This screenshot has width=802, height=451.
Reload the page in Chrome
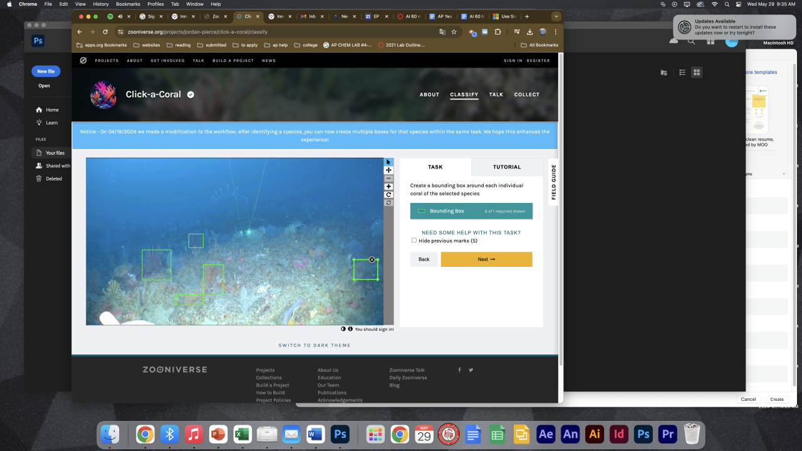coord(105,32)
